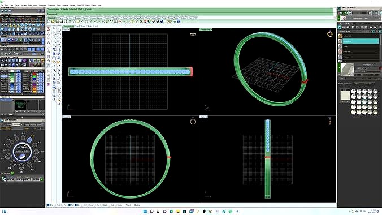The height and width of the screenshot is (215, 382).
Task: Open the Perspective viewport title menu
Action: pos(206,29)
